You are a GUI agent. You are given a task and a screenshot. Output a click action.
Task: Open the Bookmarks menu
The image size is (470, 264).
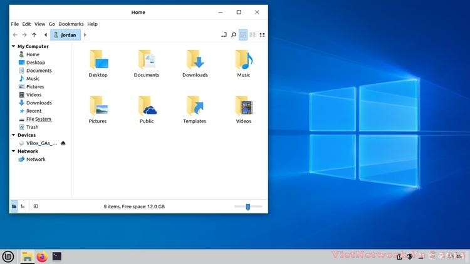click(71, 24)
